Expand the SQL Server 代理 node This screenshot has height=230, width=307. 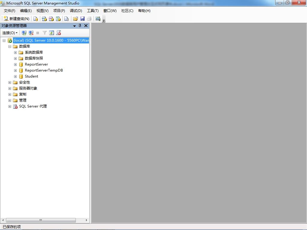(x=10, y=106)
